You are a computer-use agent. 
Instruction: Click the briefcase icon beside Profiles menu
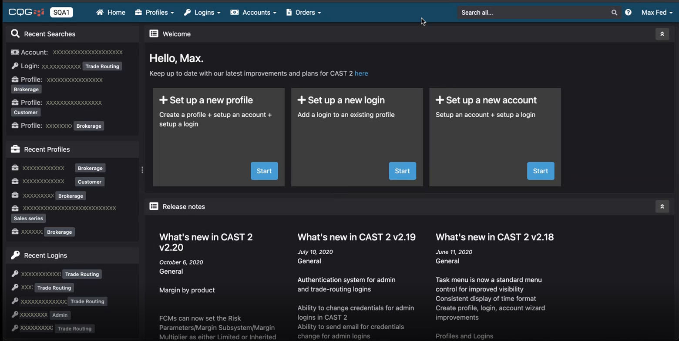pos(138,13)
